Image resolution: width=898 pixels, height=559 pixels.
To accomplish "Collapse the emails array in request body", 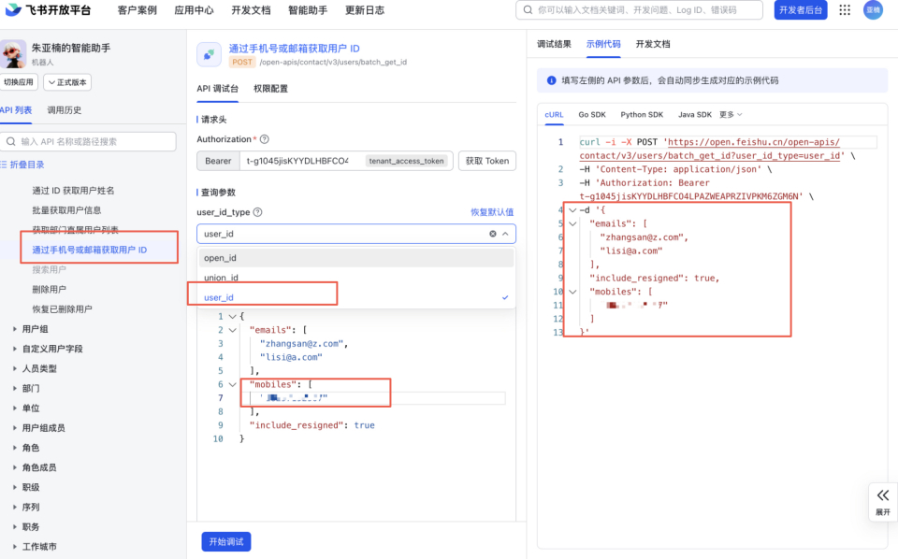I will pyautogui.click(x=233, y=330).
